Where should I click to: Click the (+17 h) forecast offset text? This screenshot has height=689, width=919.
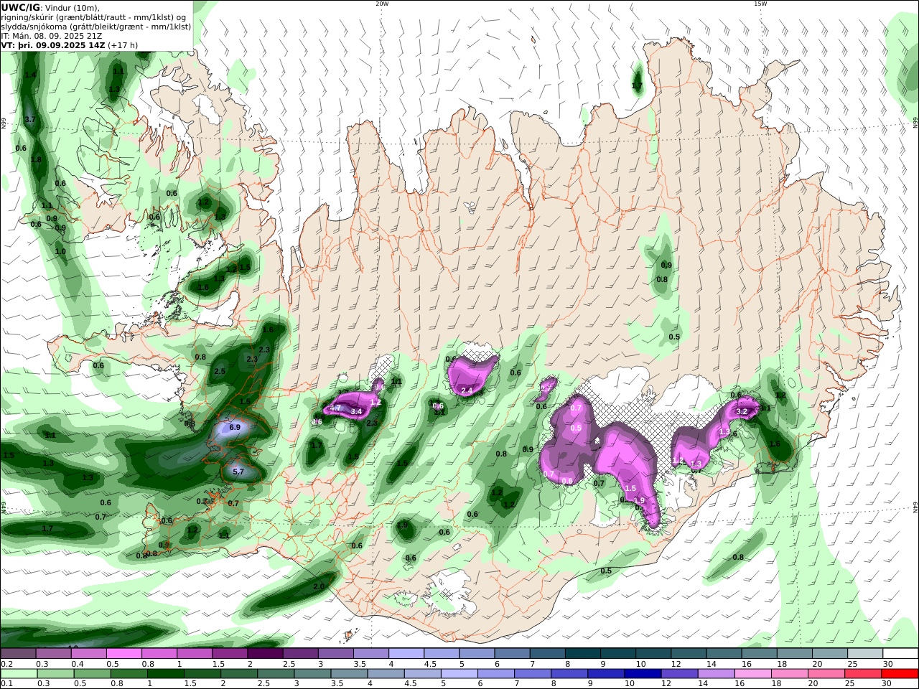(123, 45)
